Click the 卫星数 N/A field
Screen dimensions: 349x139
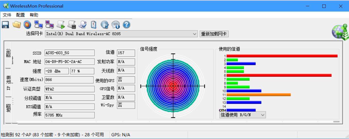point(126,97)
